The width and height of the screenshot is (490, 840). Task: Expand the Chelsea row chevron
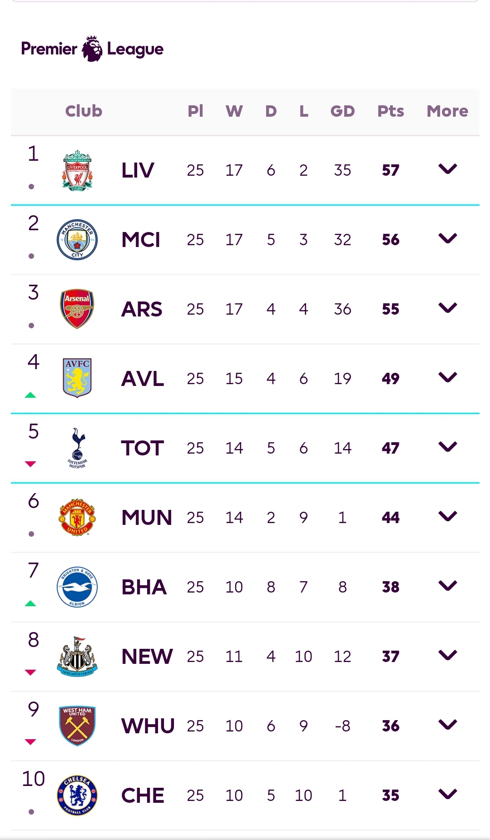click(447, 794)
